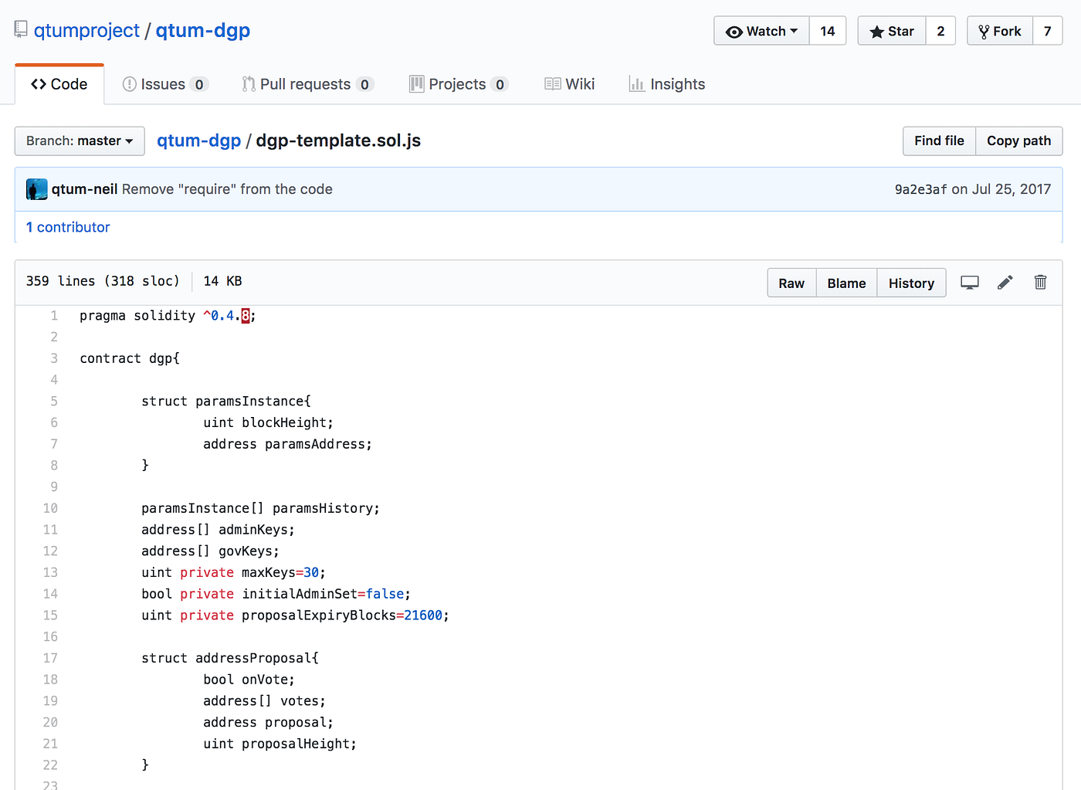Delete file with the trash icon
The image size is (1081, 790).
[1040, 283]
